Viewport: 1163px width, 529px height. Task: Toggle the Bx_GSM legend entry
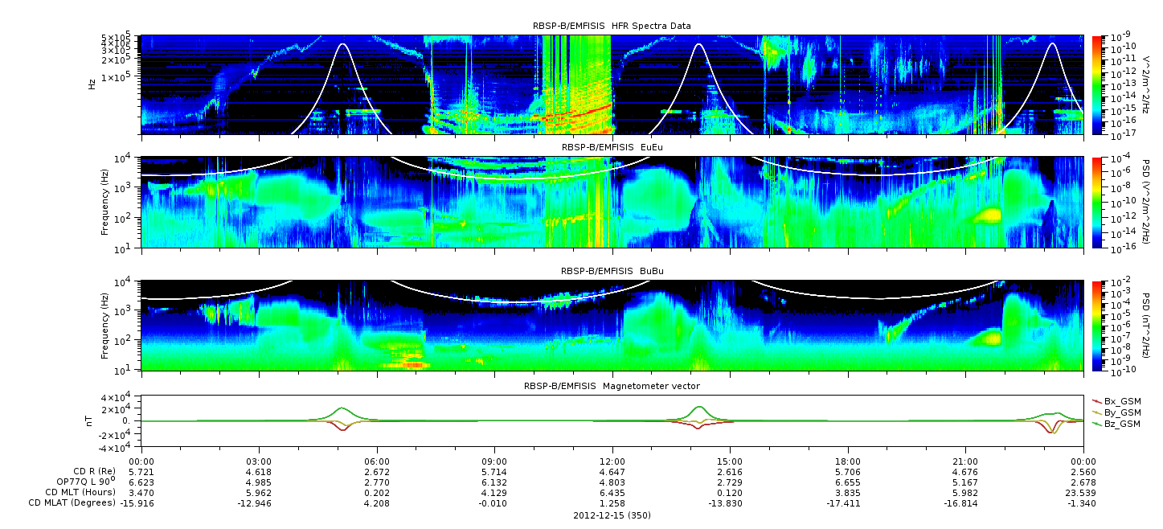(1121, 401)
